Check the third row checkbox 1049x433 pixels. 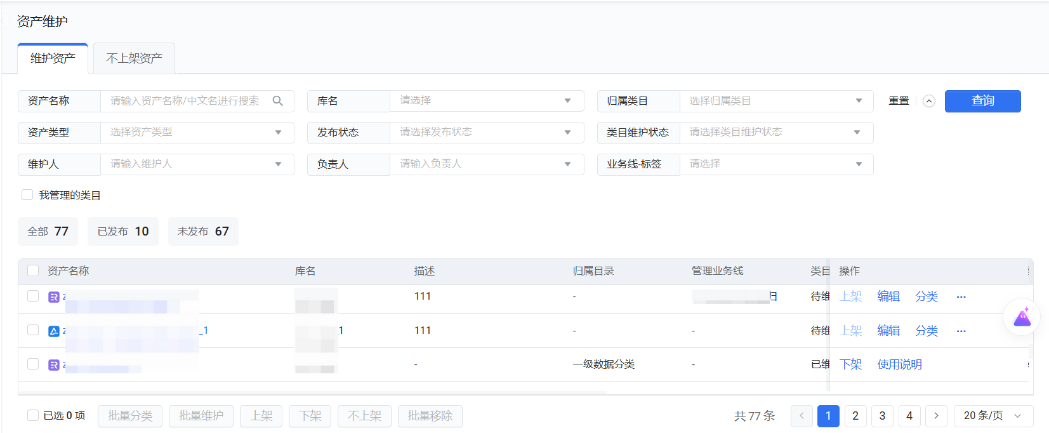point(33,364)
